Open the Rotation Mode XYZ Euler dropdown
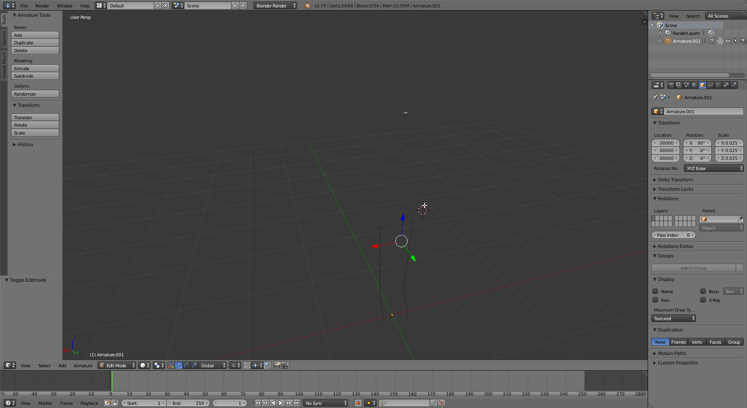 (x=713, y=169)
